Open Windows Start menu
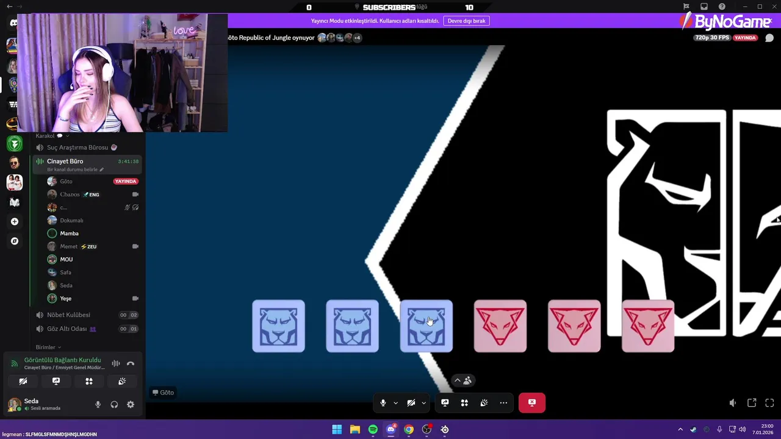 tap(337, 429)
